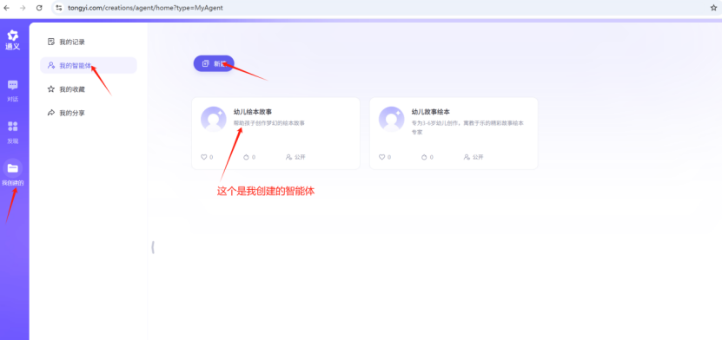Reload the page with refresh icon

pyautogui.click(x=39, y=8)
